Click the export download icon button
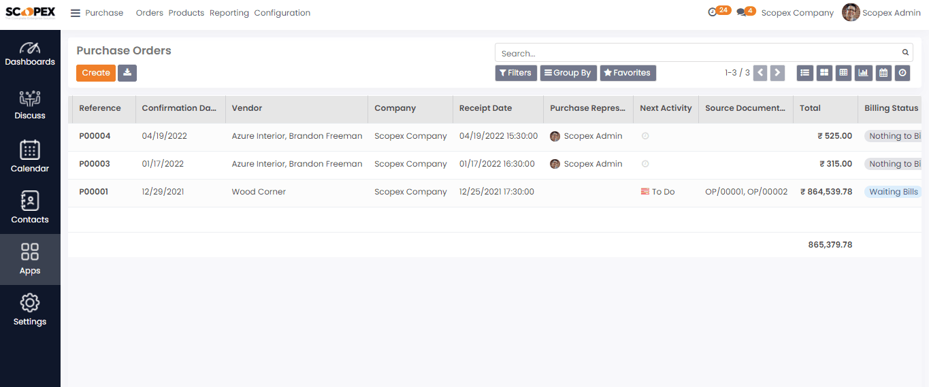This screenshot has width=929, height=387. coord(127,73)
